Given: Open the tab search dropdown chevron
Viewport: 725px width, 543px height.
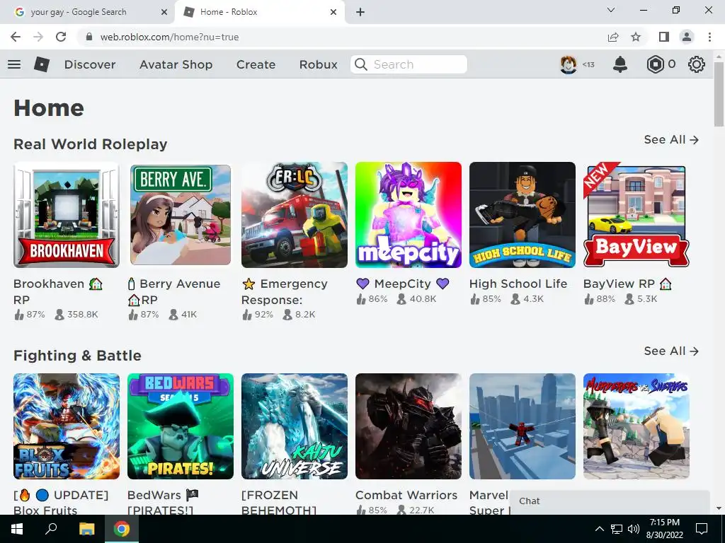Looking at the screenshot, I should tap(611, 10).
